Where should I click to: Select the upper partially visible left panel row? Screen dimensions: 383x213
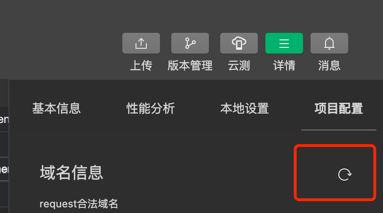pyautogui.click(x=4, y=119)
